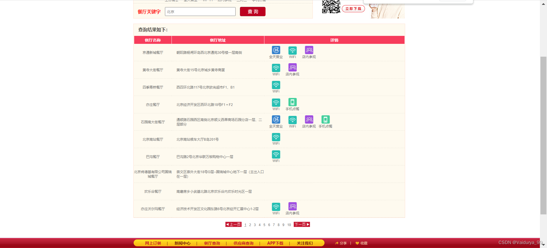Screen dimensions: 547x248
Task: Click address 巴沟路2号北京华联万柳购物中心一层
Action: (x=205, y=157)
